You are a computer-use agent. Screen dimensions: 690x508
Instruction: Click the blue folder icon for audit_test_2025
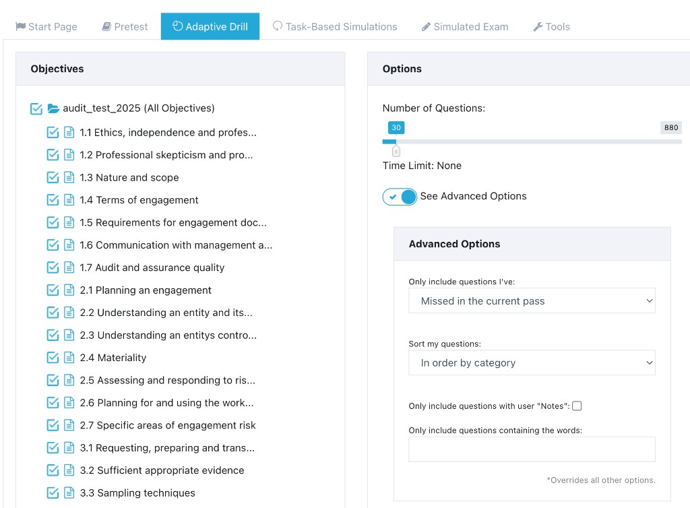[x=53, y=108]
